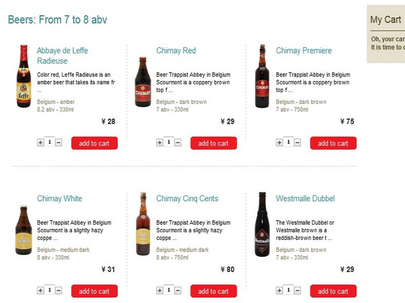Add Chimay Red to cart

tap(214, 143)
